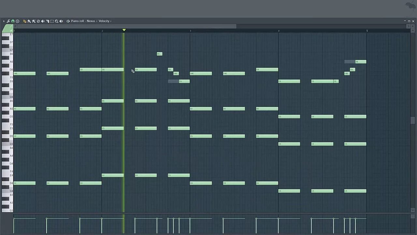Click the C6 key on the piano keyboard
Viewport: 417px width, 235px height.
pyautogui.click(x=7, y=97)
